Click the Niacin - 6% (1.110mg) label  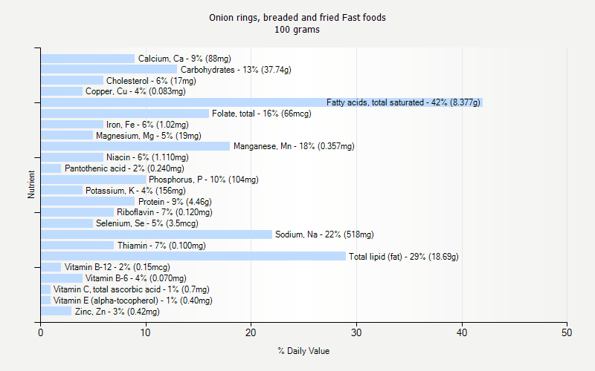tap(147, 157)
